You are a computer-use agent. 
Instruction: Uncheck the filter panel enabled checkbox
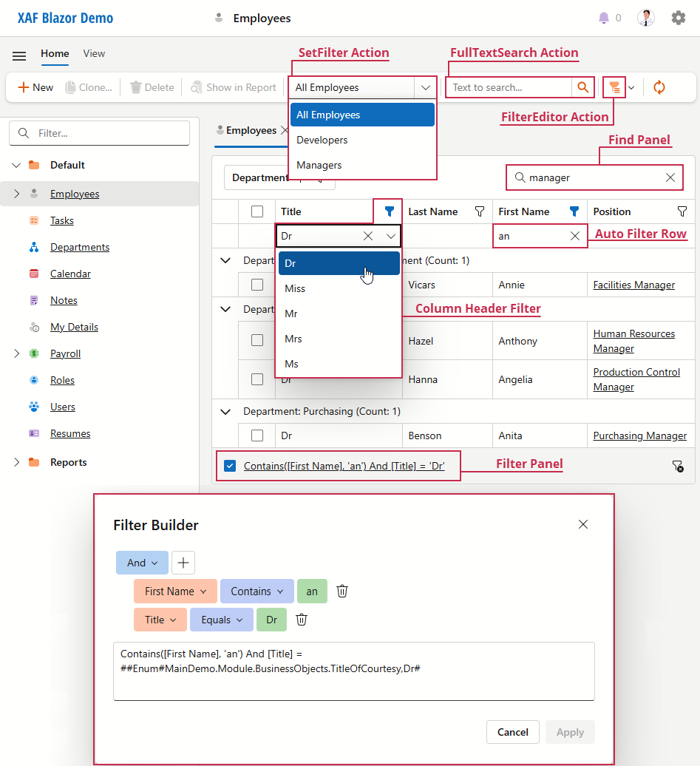tap(230, 466)
